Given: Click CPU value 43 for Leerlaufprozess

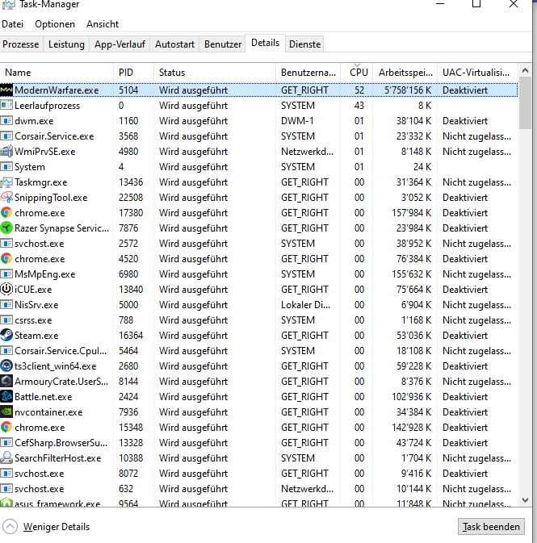Looking at the screenshot, I should point(359,106).
